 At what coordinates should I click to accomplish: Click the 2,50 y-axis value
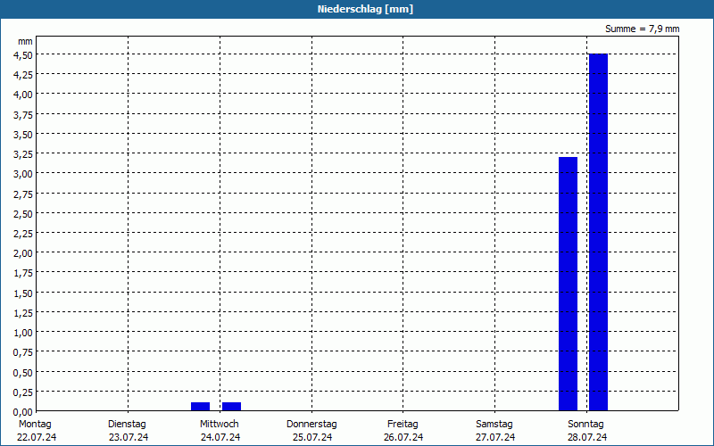pos(23,213)
